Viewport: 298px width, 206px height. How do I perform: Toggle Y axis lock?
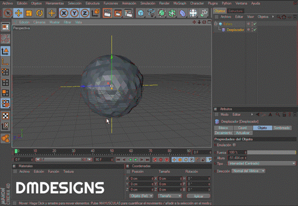74,13
